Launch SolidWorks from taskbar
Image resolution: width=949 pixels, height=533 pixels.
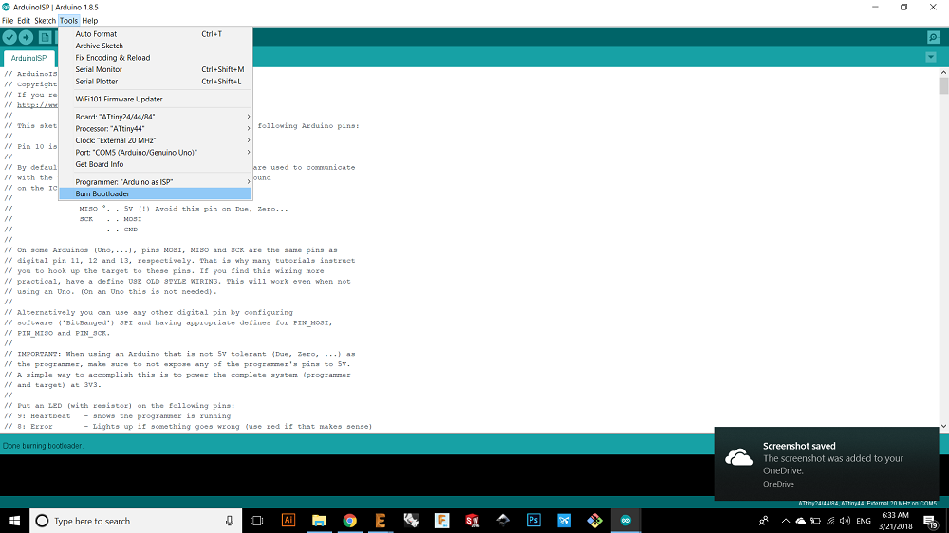(x=472, y=521)
